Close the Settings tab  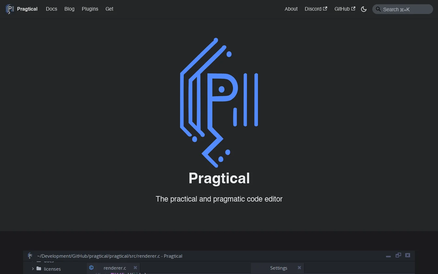tap(300, 268)
